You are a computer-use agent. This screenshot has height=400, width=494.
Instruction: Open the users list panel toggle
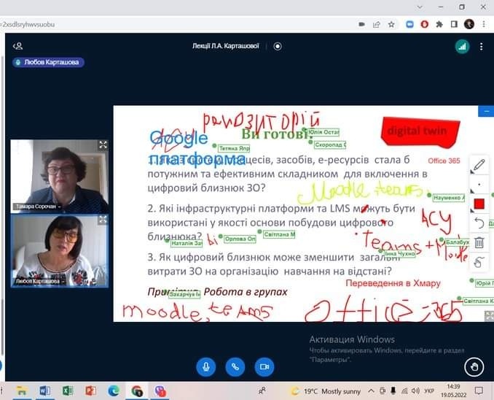pos(17,46)
